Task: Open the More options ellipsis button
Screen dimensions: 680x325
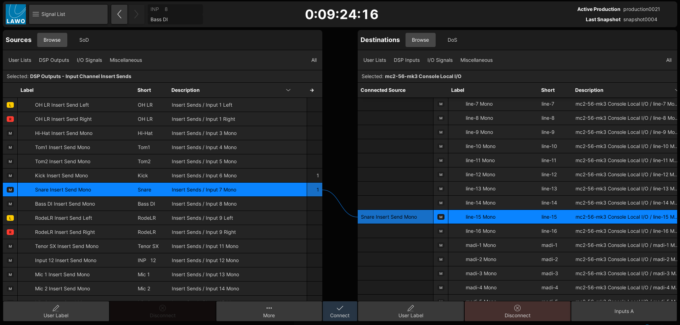Action: point(269,311)
